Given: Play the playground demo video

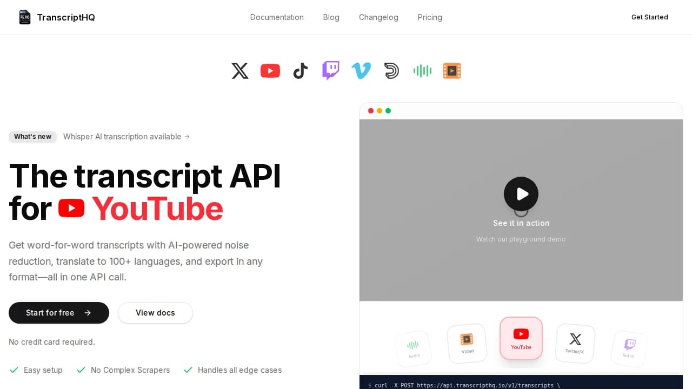Looking at the screenshot, I should pyautogui.click(x=521, y=194).
